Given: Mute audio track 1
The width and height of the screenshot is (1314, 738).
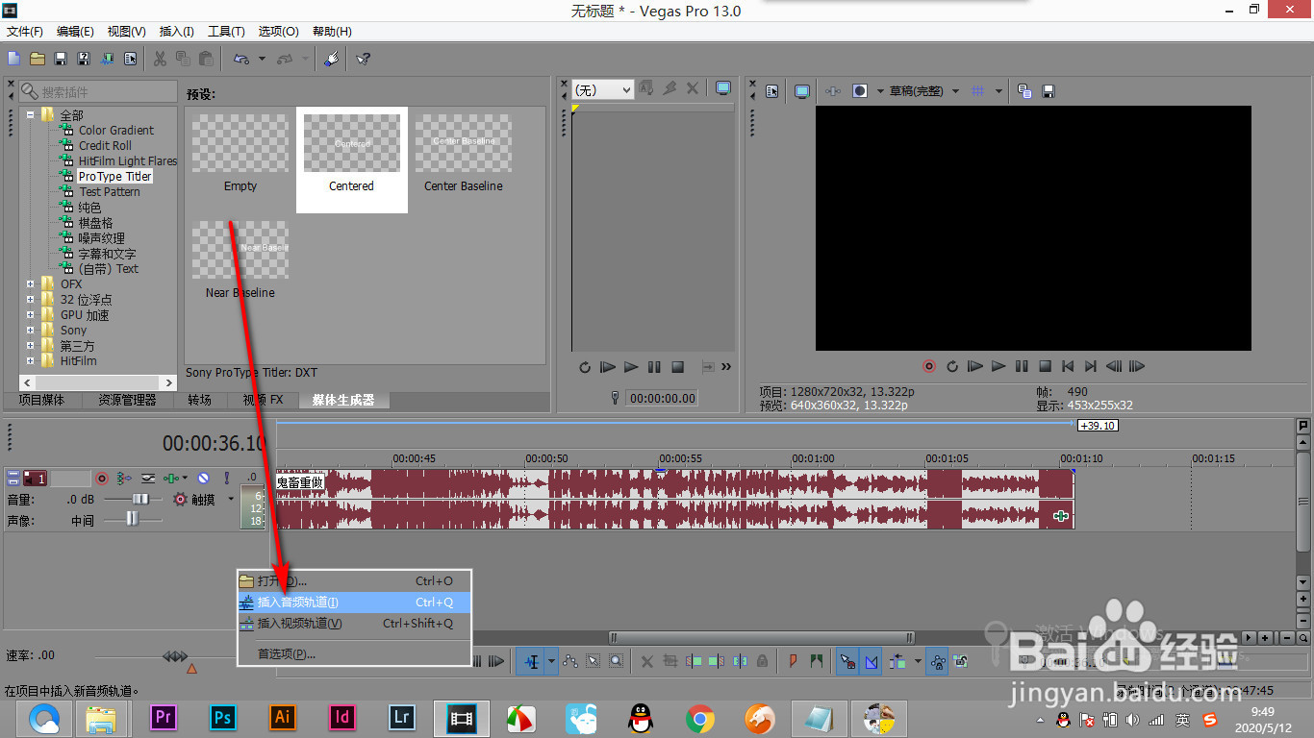Looking at the screenshot, I should pos(203,479).
